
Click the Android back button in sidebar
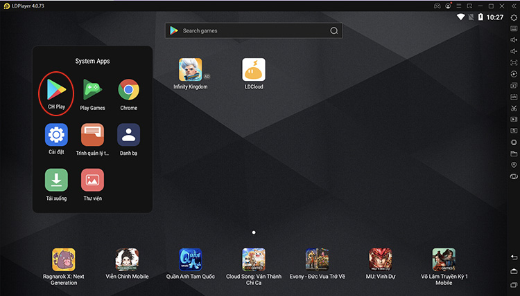pos(514,257)
